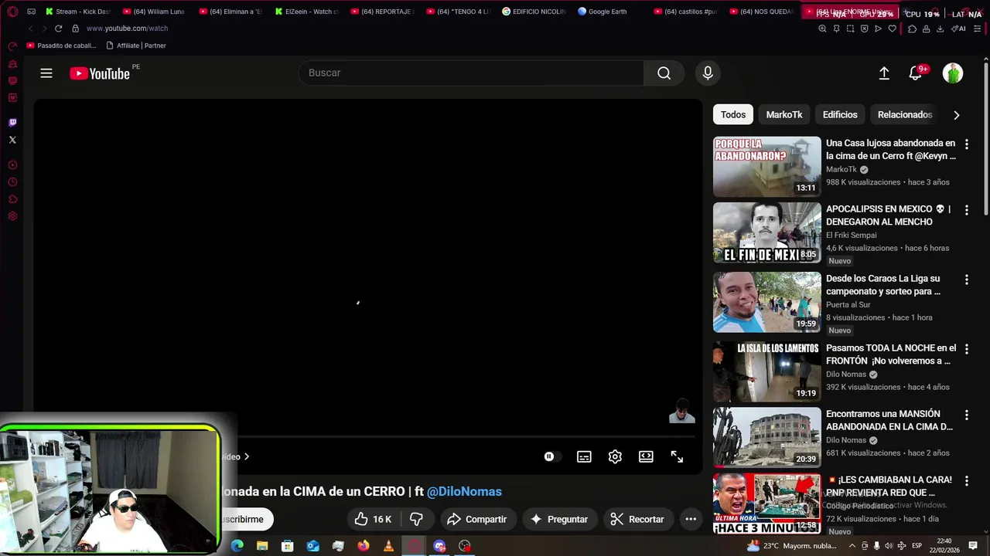Viewport: 990px width, 556px height.
Task: Dislike the video
Action: point(417,519)
